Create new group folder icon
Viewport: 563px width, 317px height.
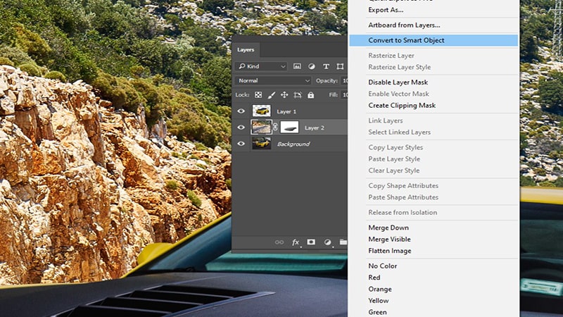click(x=343, y=242)
